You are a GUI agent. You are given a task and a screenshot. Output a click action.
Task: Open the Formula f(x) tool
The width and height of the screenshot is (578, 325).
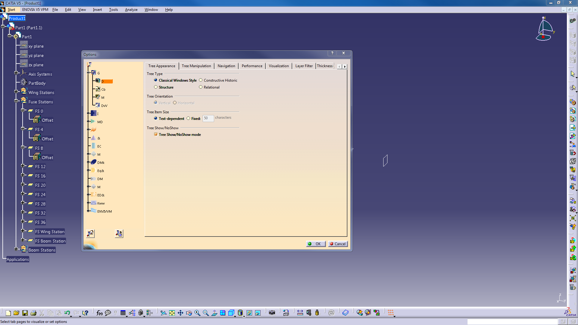click(99, 313)
